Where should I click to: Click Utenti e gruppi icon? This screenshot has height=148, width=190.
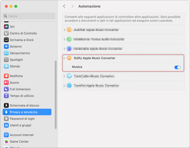coord(6,125)
